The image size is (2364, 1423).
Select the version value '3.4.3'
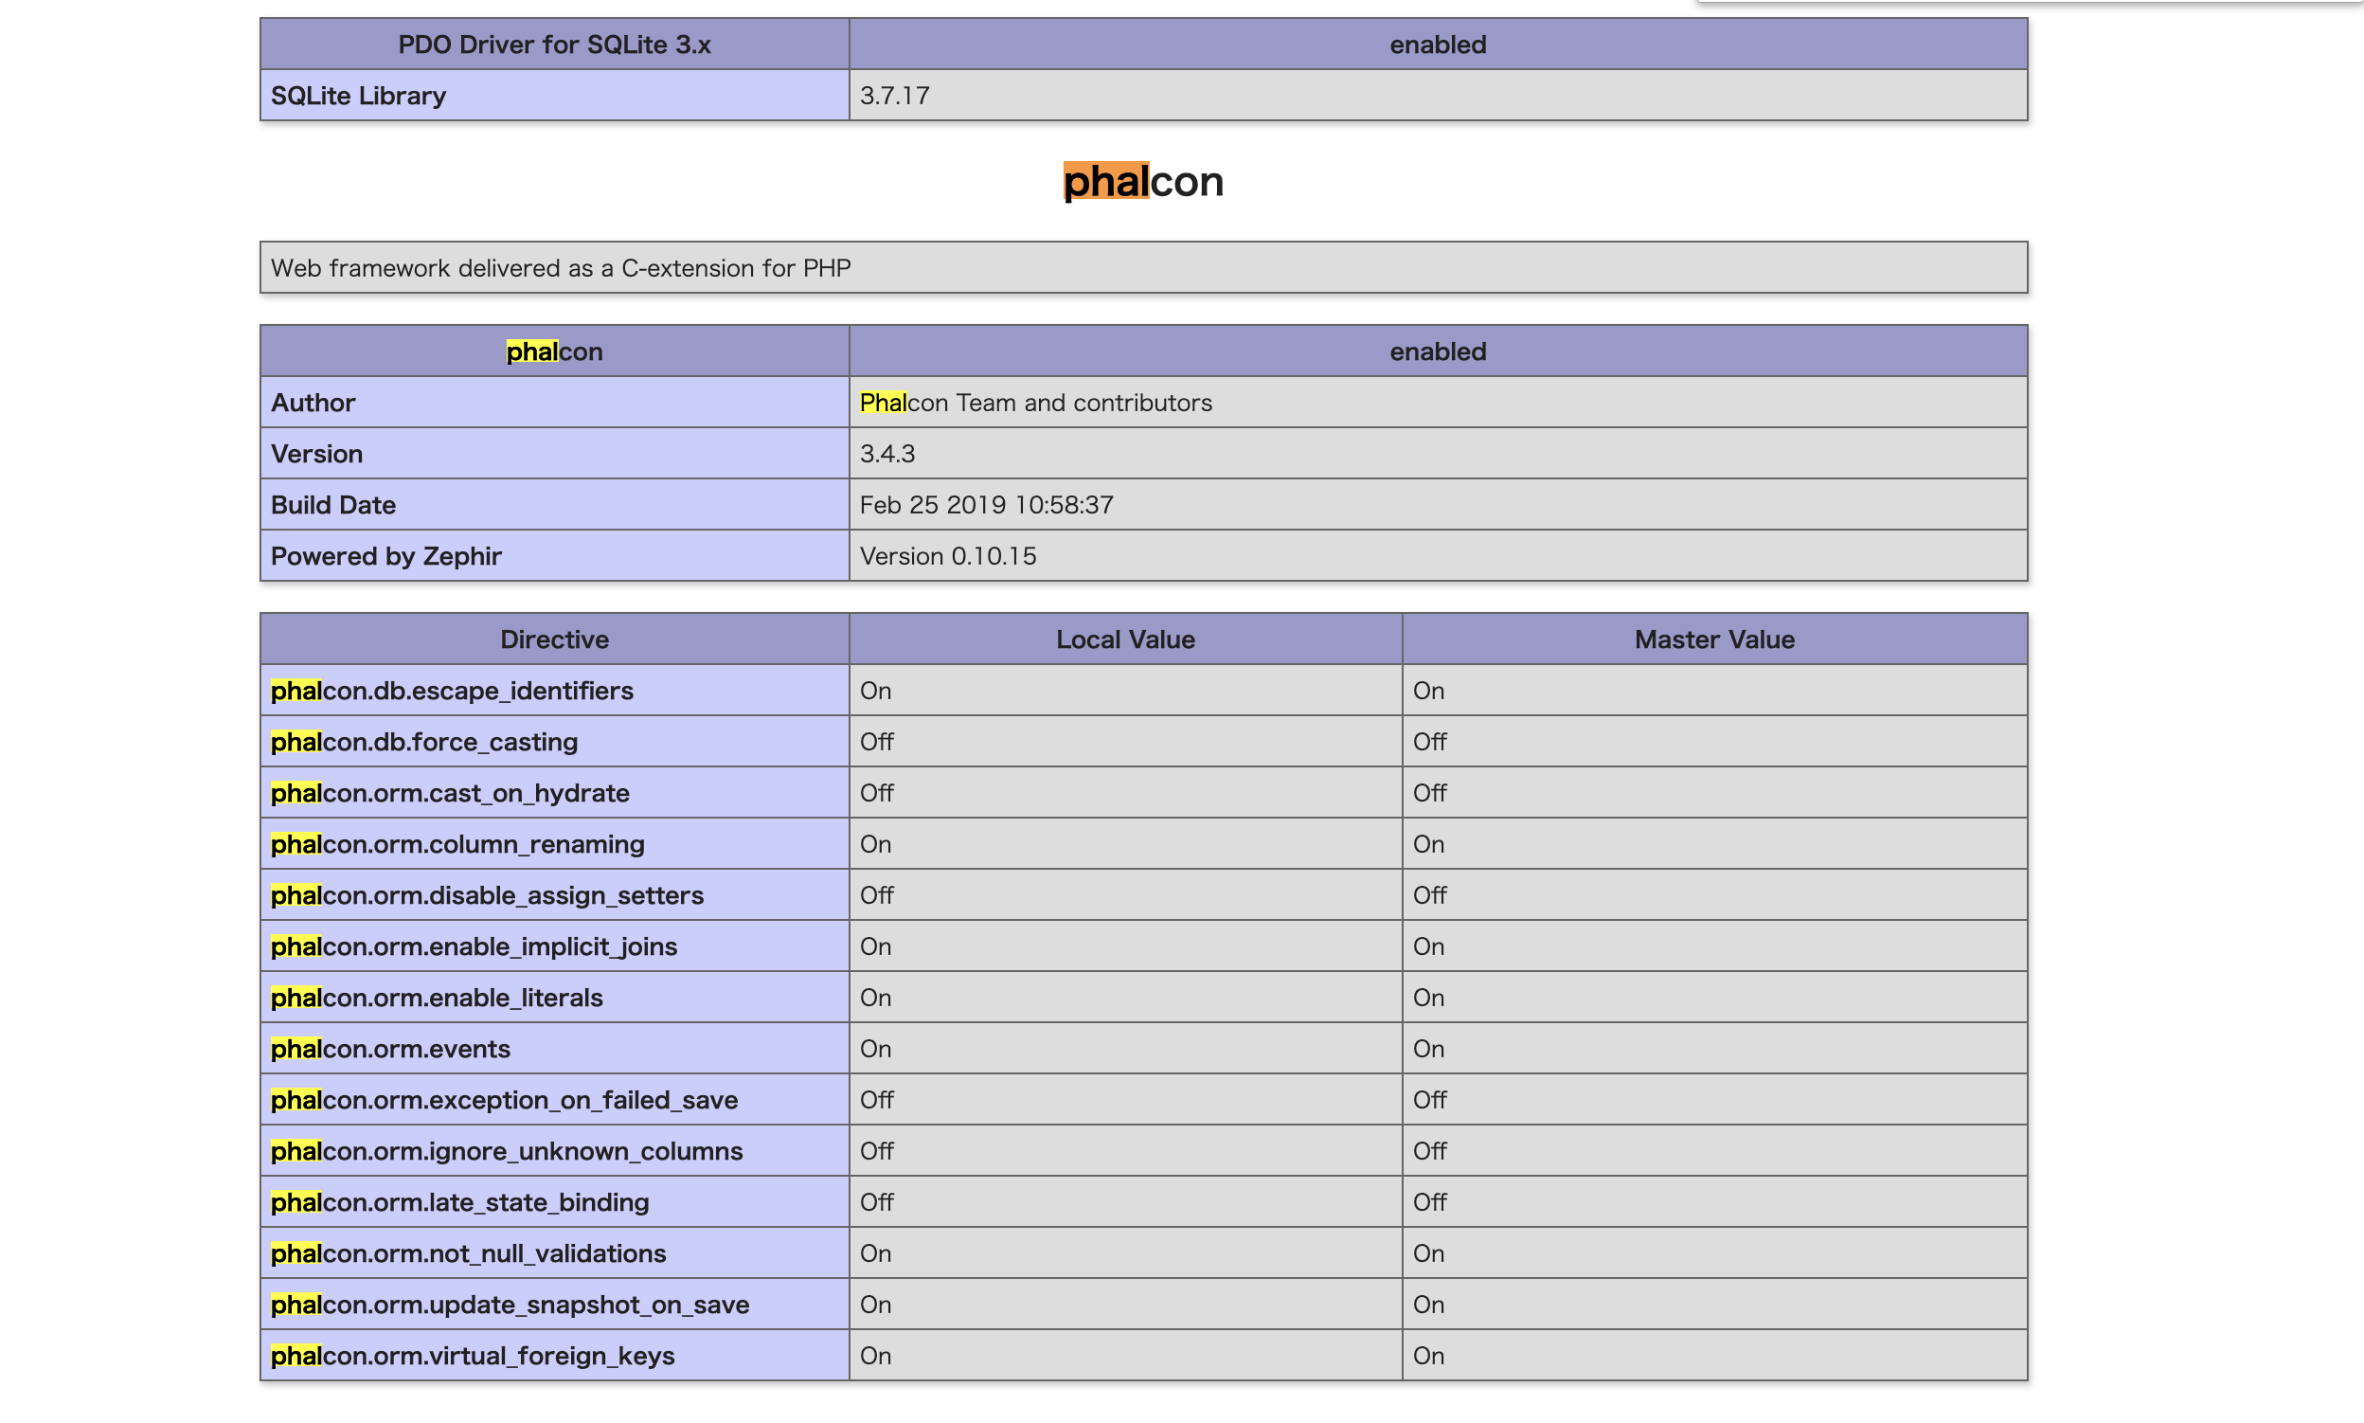pyautogui.click(x=886, y=454)
